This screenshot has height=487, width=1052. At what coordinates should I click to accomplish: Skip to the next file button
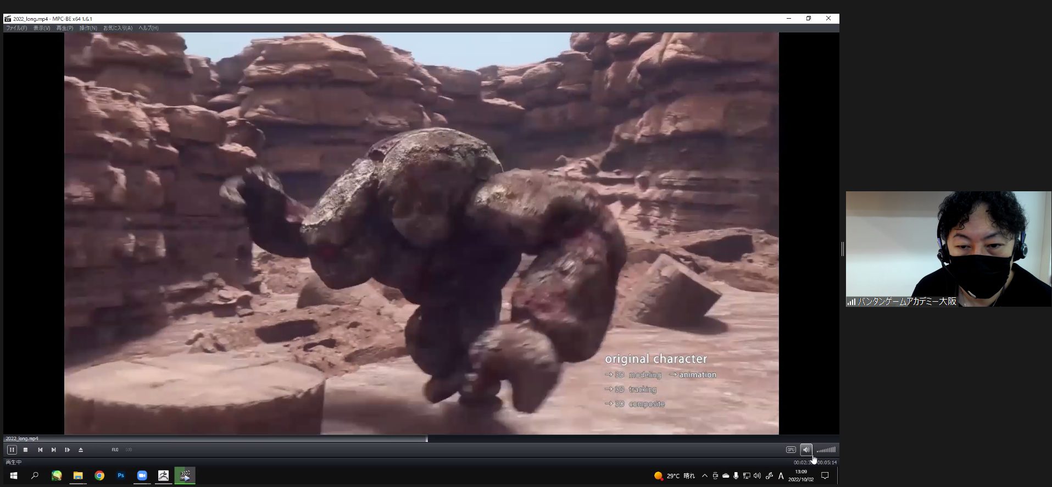53,450
